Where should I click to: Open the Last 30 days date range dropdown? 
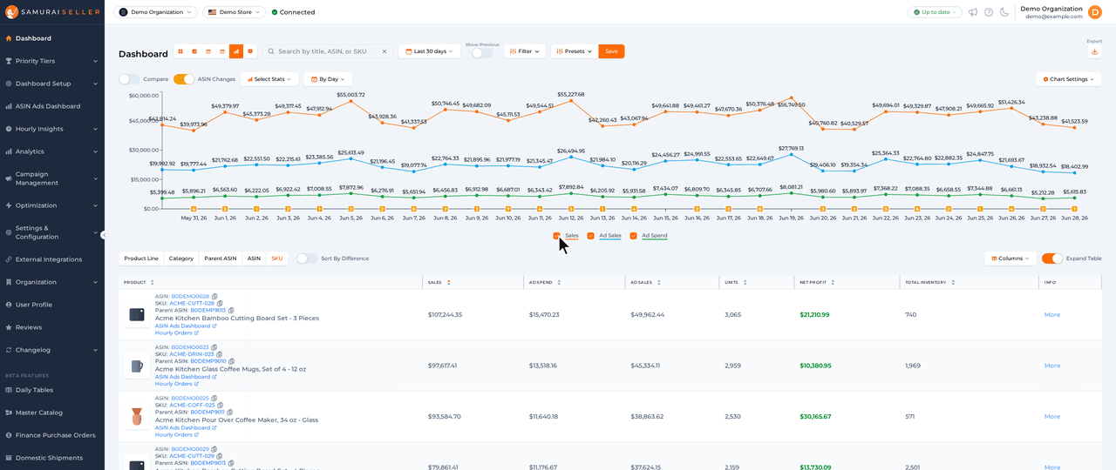[429, 51]
